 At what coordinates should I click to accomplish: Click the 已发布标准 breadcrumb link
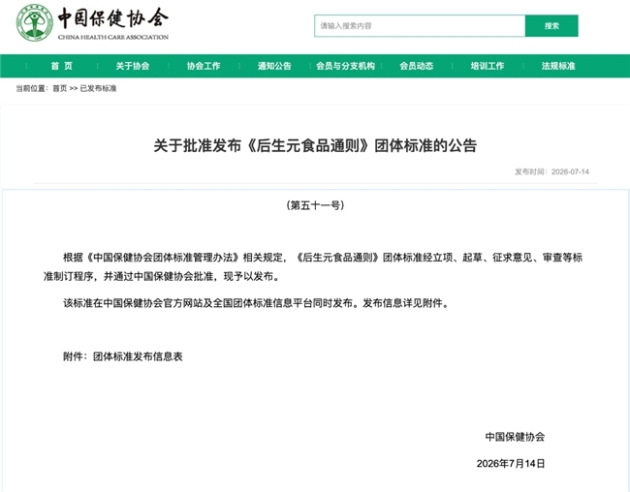pyautogui.click(x=98, y=88)
